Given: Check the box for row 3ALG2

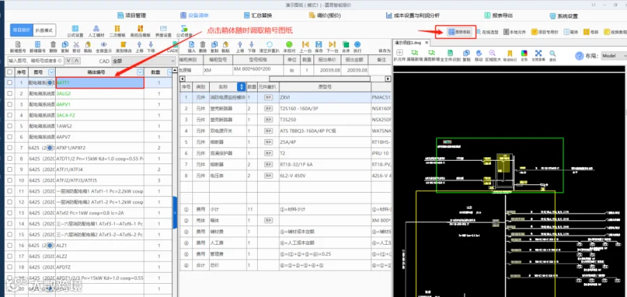Looking at the screenshot, I should (x=10, y=94).
